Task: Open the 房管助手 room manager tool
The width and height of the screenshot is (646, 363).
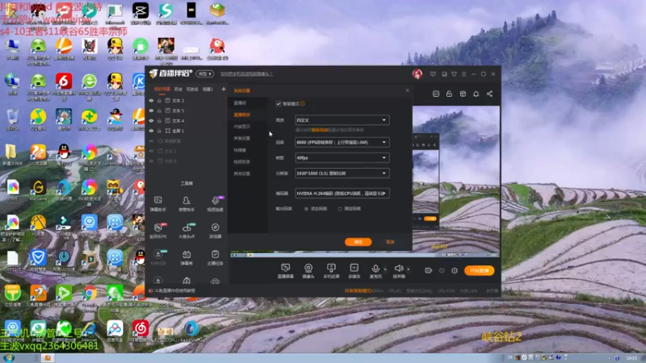Action: pos(187,204)
